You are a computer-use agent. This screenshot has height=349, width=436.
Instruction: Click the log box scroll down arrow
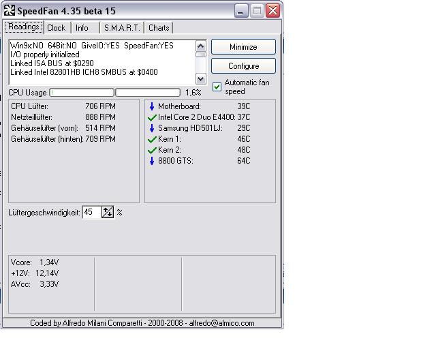[201, 79]
